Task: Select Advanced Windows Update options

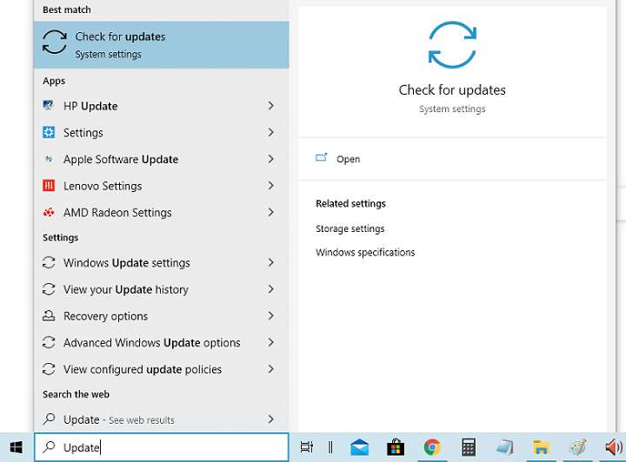Action: [162, 342]
